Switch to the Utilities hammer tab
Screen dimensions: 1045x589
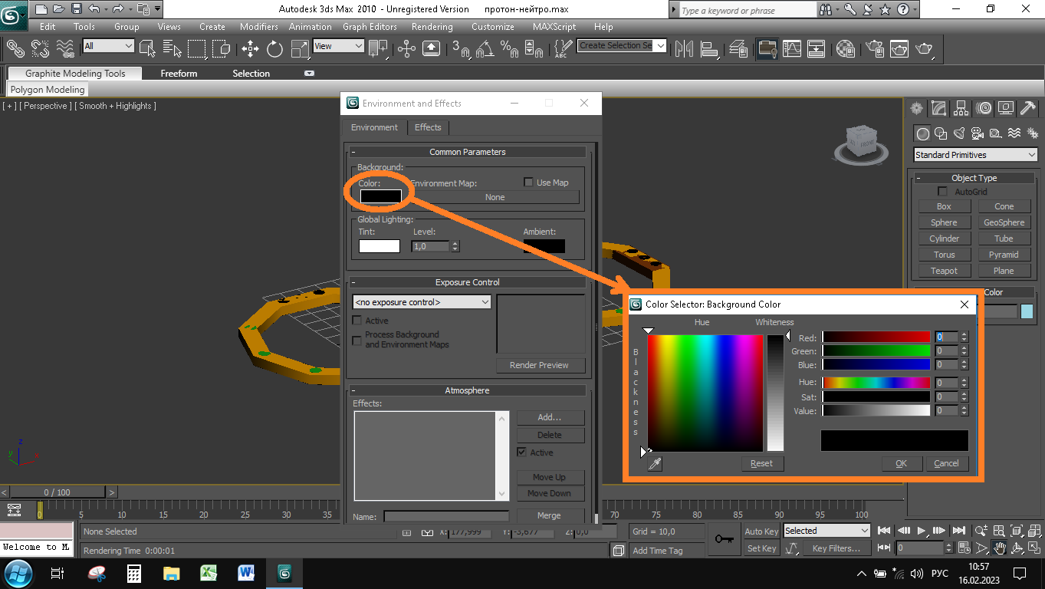pos(1028,108)
